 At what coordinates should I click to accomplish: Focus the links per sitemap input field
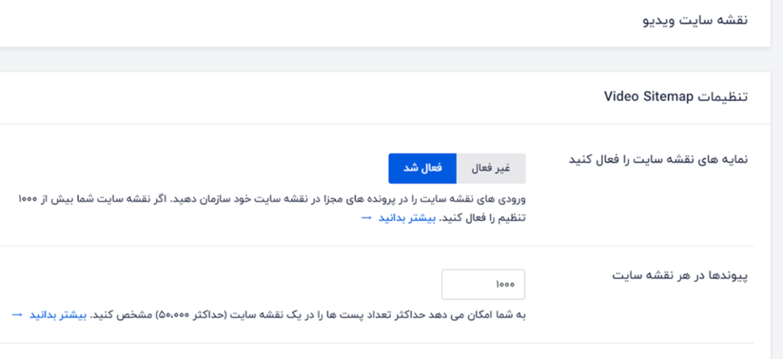point(483,284)
